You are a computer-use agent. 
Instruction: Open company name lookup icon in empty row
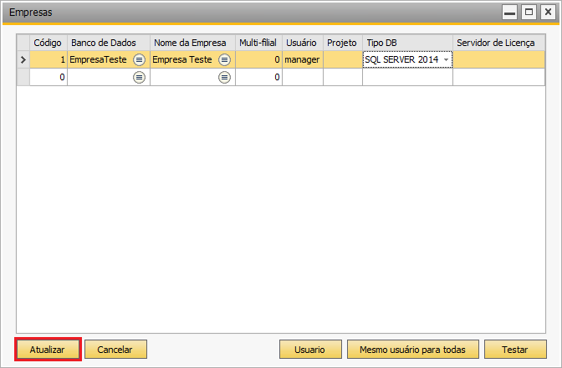pyautogui.click(x=224, y=77)
